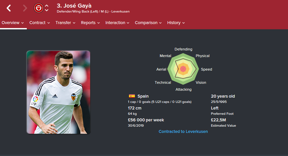
Task: Open the History menu
Action: (176, 23)
